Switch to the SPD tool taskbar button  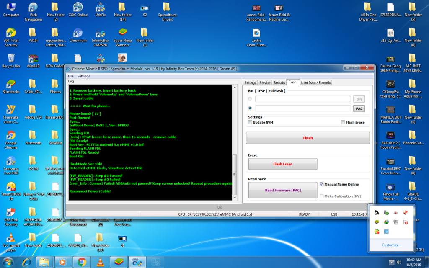137,262
